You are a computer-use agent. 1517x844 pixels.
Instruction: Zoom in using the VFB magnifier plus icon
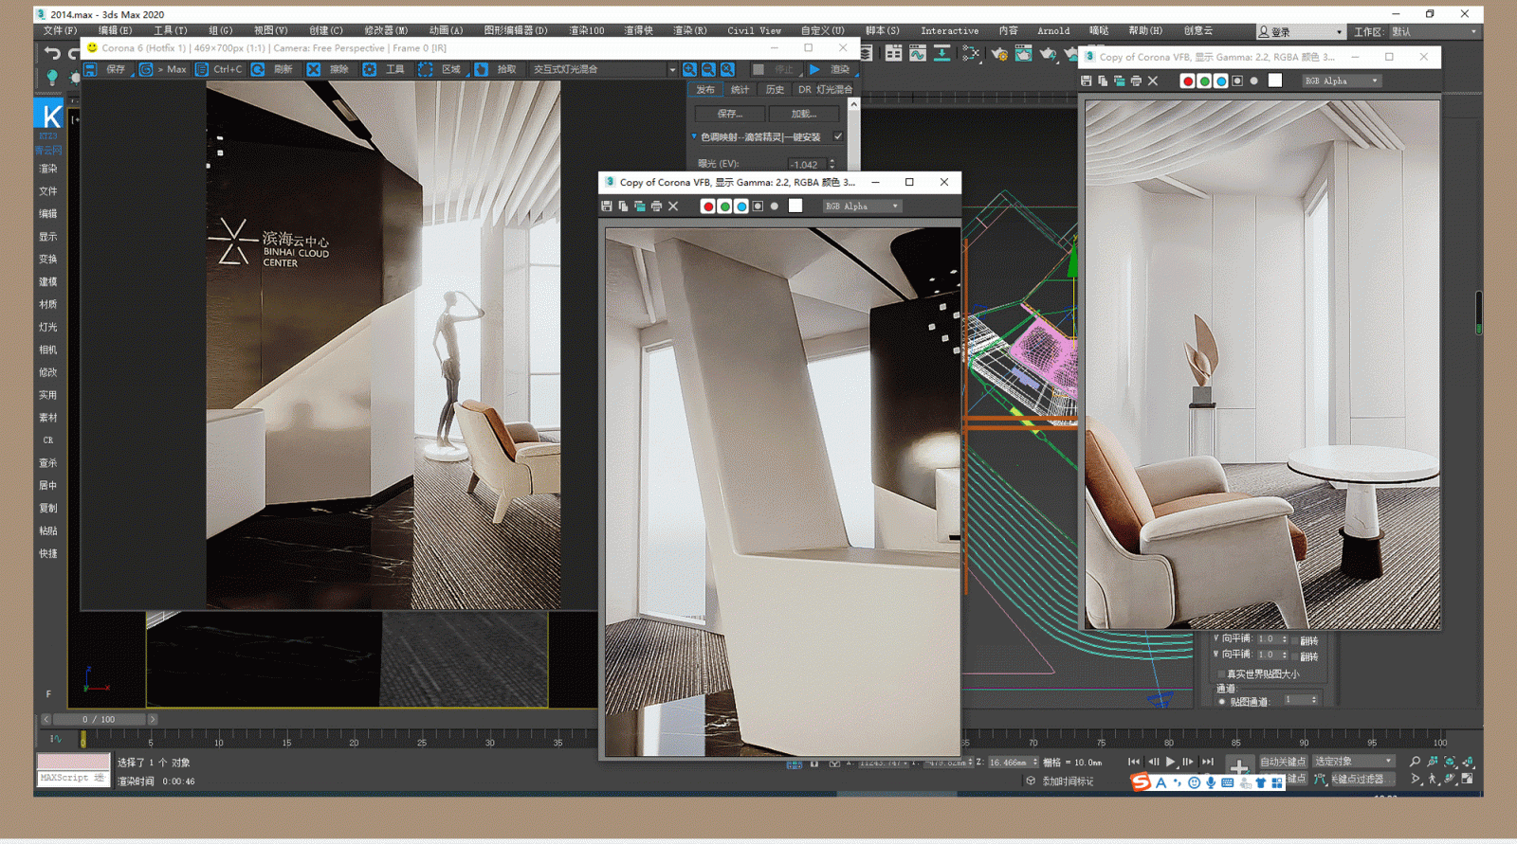click(689, 69)
